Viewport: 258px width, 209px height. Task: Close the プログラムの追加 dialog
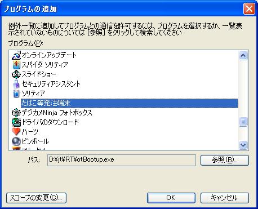click(249, 9)
